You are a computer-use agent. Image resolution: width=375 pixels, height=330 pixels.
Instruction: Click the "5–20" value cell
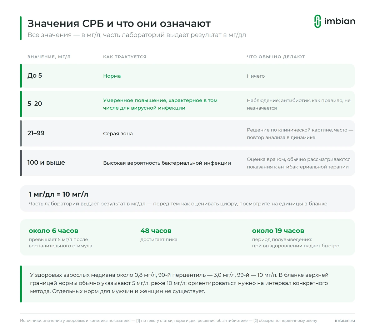(x=35, y=104)
